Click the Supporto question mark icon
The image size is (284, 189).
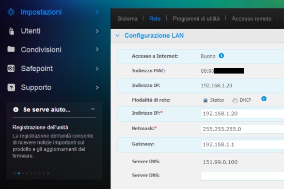click(x=11, y=87)
